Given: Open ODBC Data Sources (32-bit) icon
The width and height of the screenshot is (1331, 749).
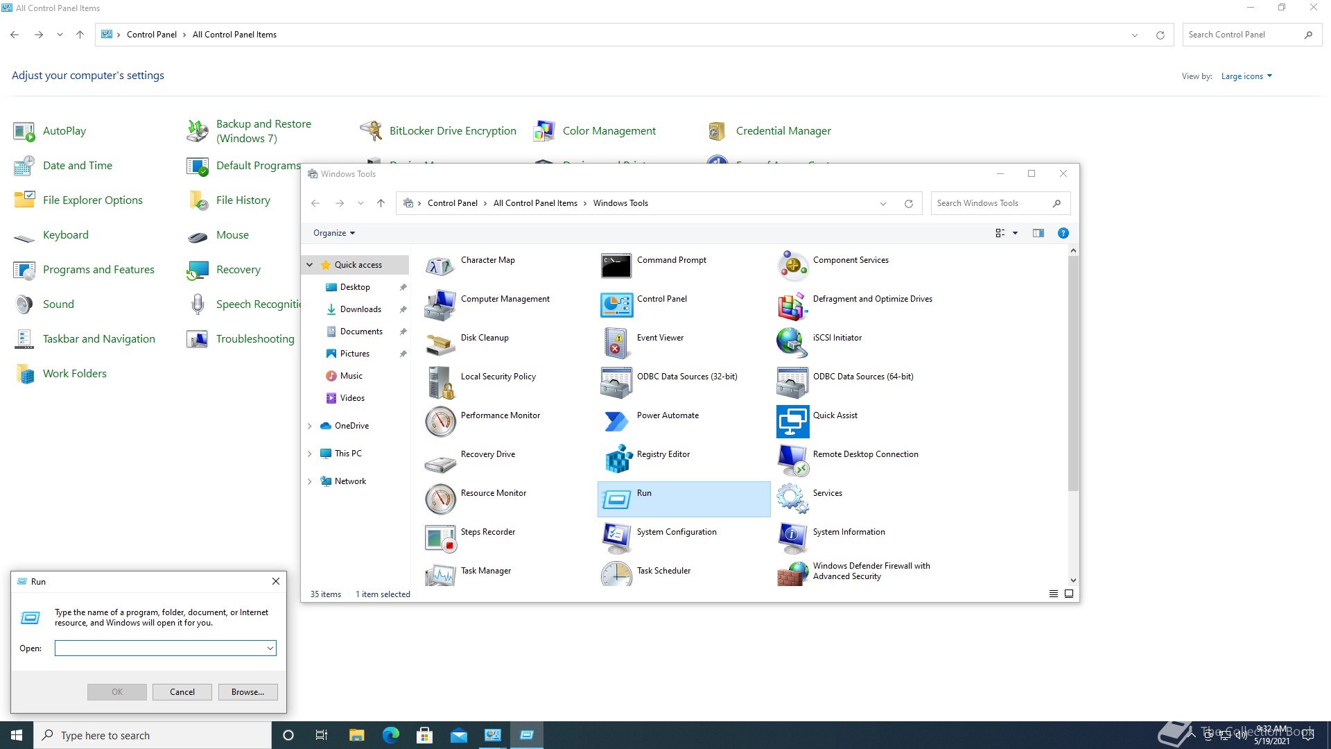Looking at the screenshot, I should pyautogui.click(x=616, y=382).
